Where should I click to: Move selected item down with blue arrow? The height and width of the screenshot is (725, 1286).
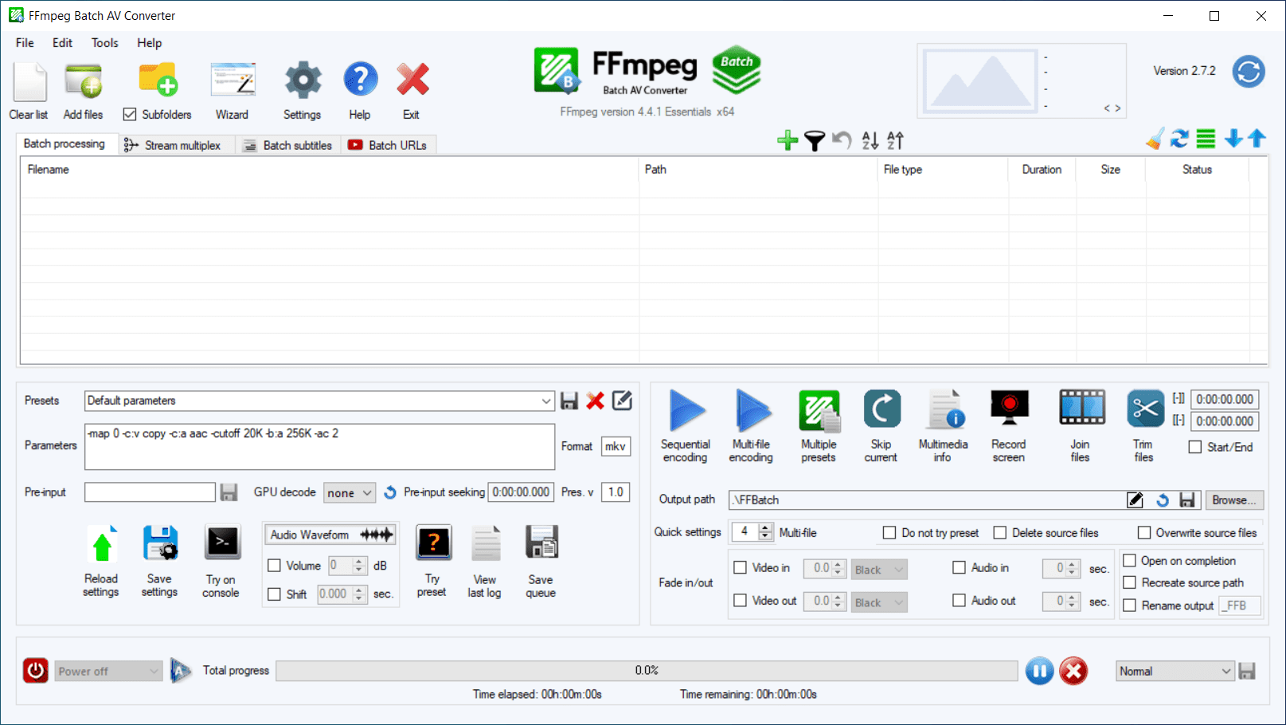pyautogui.click(x=1233, y=139)
